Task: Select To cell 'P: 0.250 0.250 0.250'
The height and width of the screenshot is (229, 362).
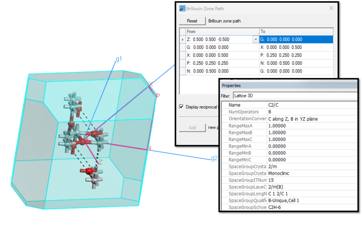Action: coord(296,55)
